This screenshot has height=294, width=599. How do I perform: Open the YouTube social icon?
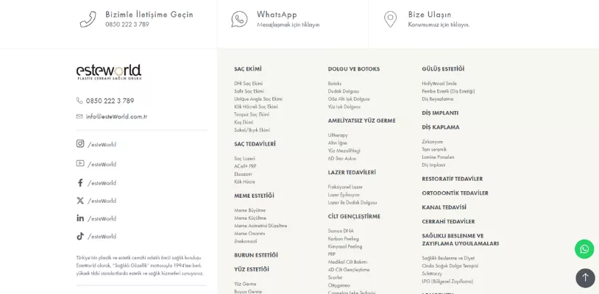coord(80,164)
